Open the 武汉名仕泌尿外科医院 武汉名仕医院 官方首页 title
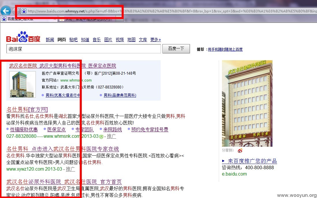317x198 pixels. [x=64, y=182]
